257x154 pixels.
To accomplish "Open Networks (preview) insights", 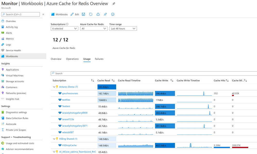I will pos(16,93).
